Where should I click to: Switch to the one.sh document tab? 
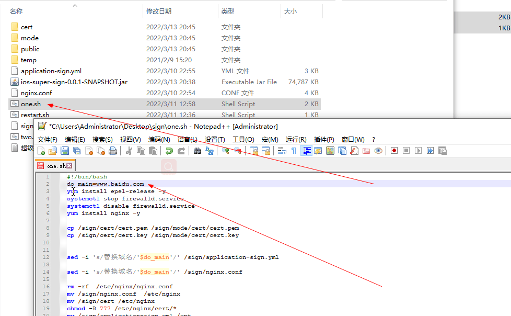click(55, 166)
